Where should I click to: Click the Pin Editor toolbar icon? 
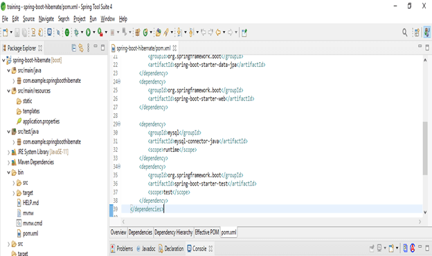click(x=244, y=32)
